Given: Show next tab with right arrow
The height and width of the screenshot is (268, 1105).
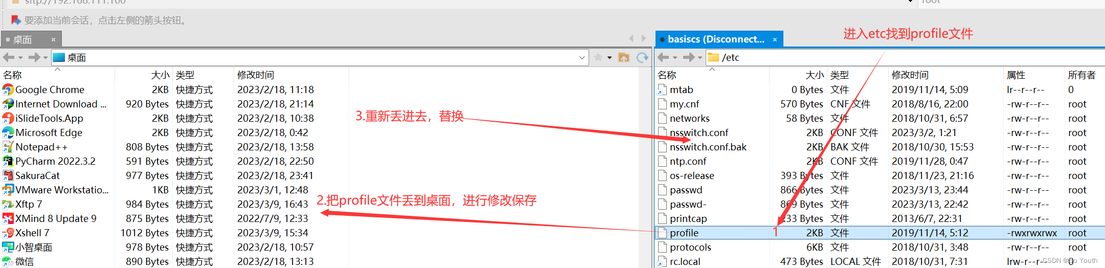Looking at the screenshot, I should click(x=644, y=38).
